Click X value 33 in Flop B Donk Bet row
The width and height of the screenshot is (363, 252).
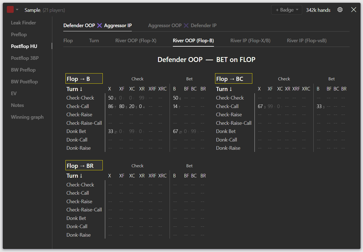[111, 131]
